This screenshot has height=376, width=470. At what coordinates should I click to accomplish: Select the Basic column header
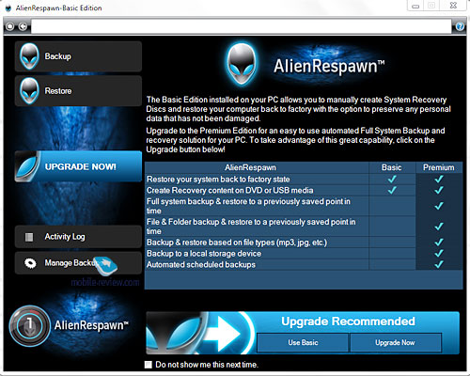tap(392, 167)
